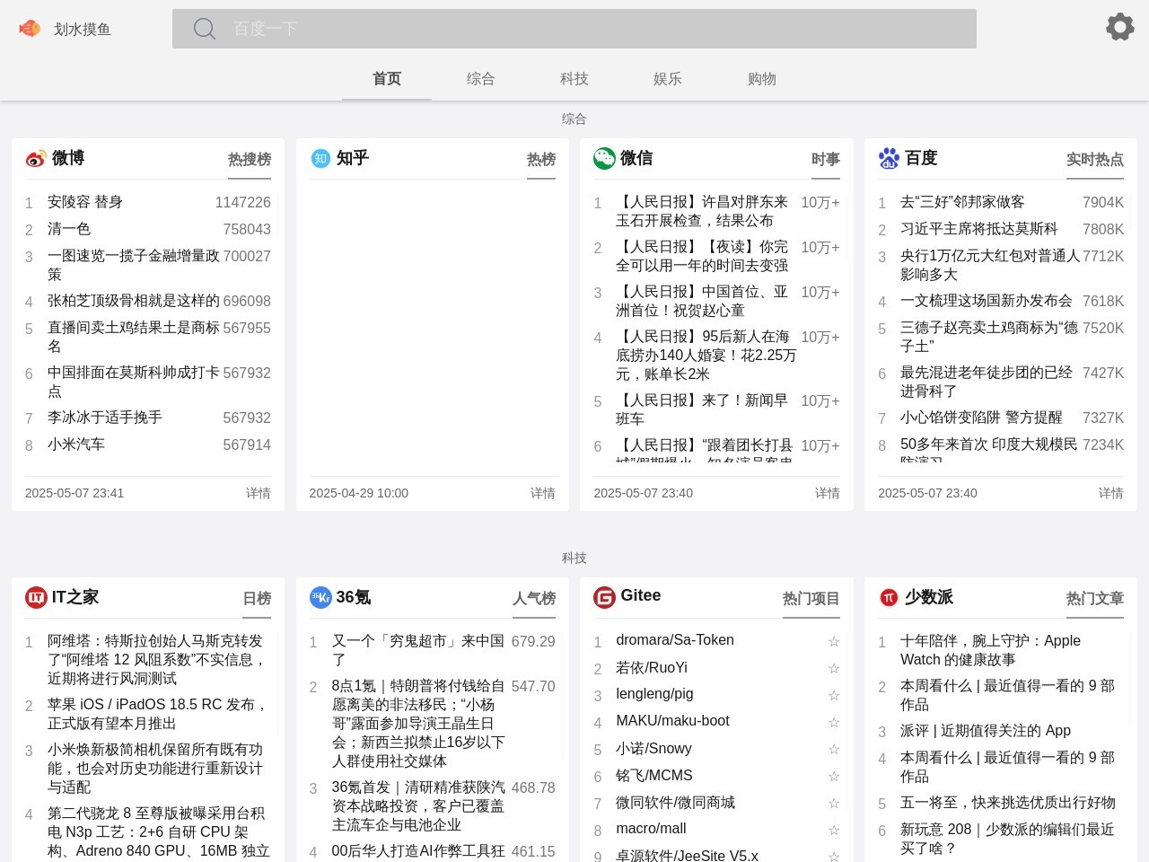The height and width of the screenshot is (862, 1149).
Task: Open Gitee project macro/mall
Action: point(651,829)
